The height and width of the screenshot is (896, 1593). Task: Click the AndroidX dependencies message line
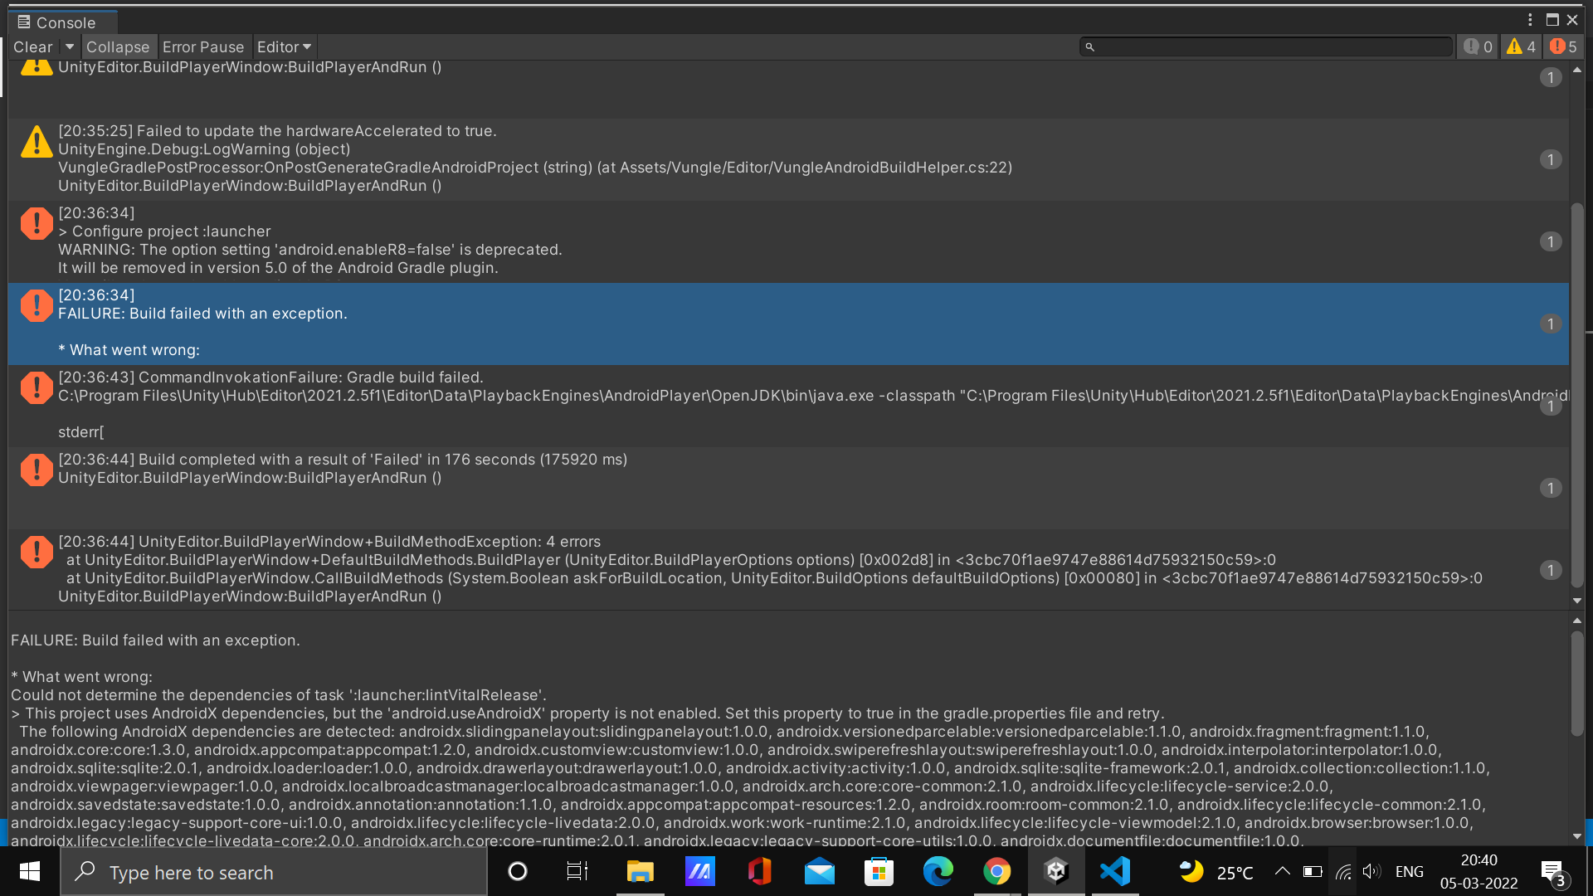point(588,713)
